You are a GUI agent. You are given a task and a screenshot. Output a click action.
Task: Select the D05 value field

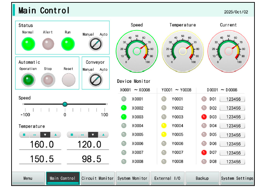tap(232, 135)
